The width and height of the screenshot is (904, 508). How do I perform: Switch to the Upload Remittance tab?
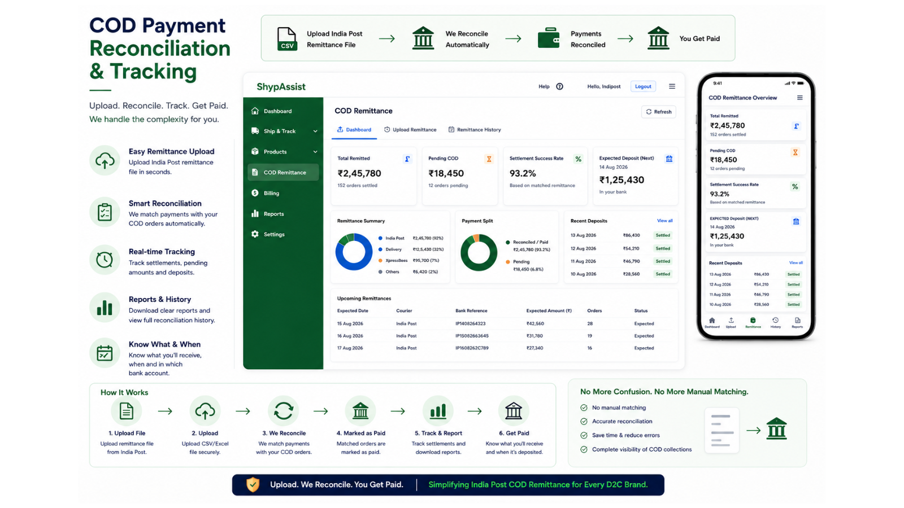point(410,130)
